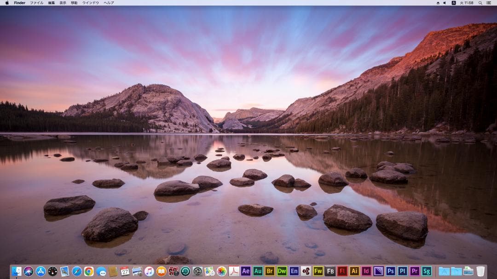Launch Adobe Dreamweaver
497x279 pixels.
coord(283,271)
